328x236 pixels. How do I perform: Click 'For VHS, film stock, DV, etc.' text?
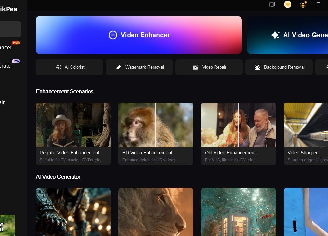229,160
